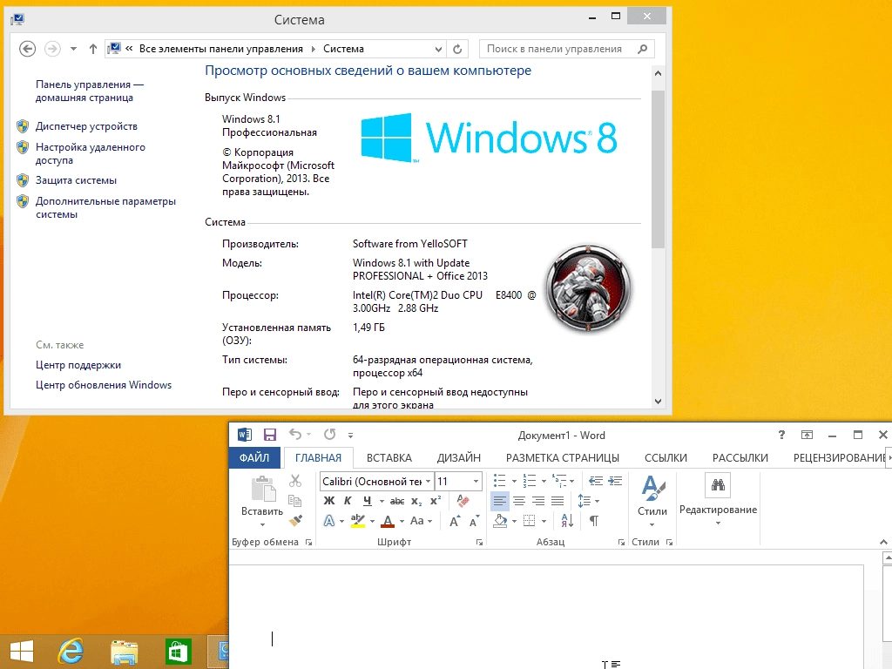
Task: Increase paragraph indent
Action: (615, 481)
